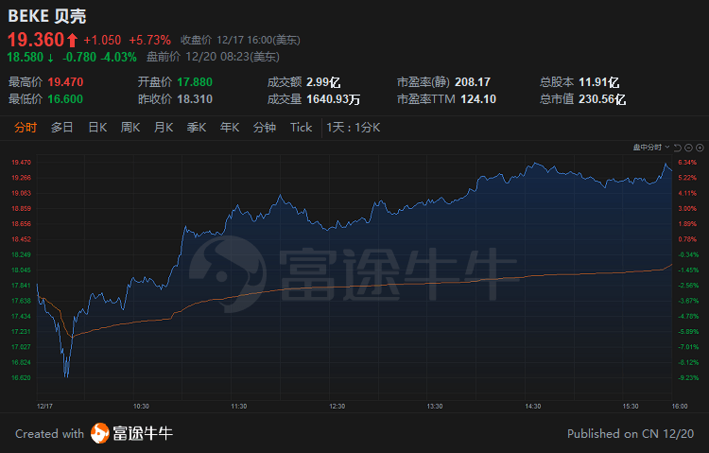
Task: Click the 10:30 time axis label
Action: (141, 407)
